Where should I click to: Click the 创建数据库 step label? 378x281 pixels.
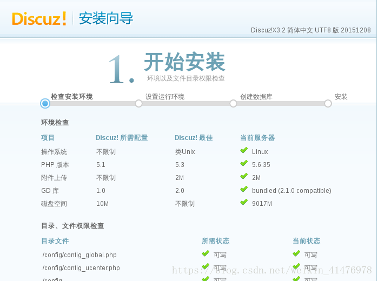pyautogui.click(x=256, y=97)
